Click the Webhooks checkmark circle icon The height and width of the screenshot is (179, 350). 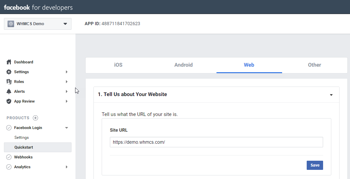pos(9,157)
